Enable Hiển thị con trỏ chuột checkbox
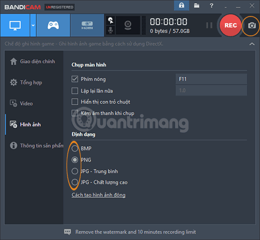The height and width of the screenshot is (240, 260). pos(75,102)
